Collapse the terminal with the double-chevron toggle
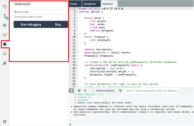Viewport: 194px width, 126px height. [71, 91]
